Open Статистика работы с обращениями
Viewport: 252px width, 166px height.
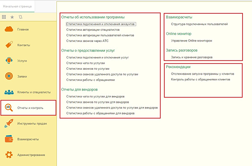(91, 80)
